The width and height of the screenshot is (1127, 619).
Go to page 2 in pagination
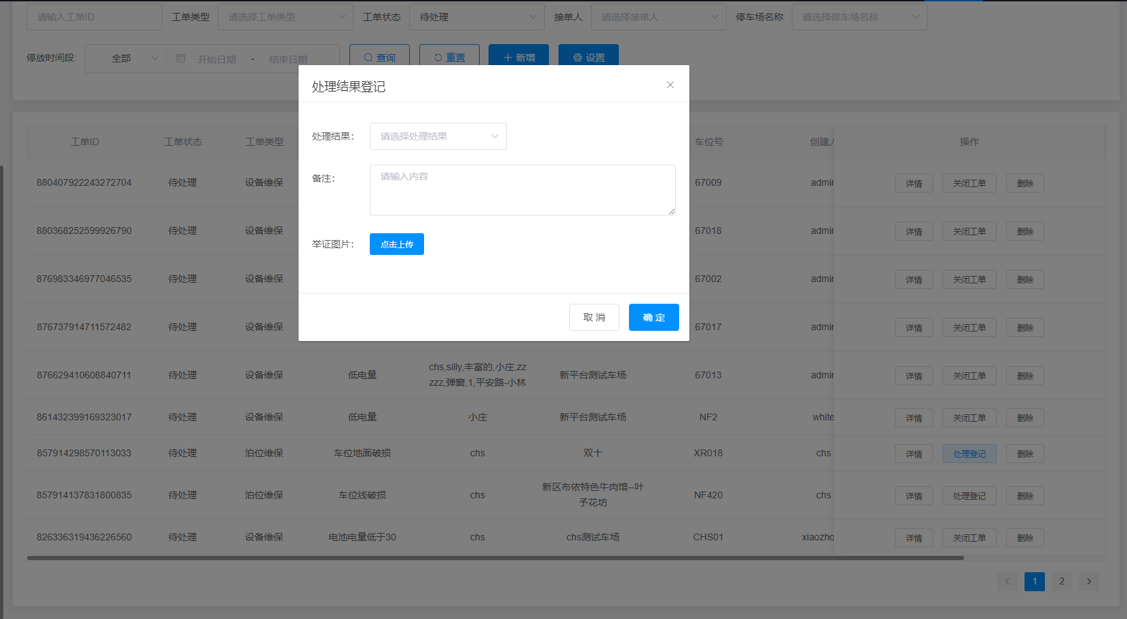[x=1062, y=581]
